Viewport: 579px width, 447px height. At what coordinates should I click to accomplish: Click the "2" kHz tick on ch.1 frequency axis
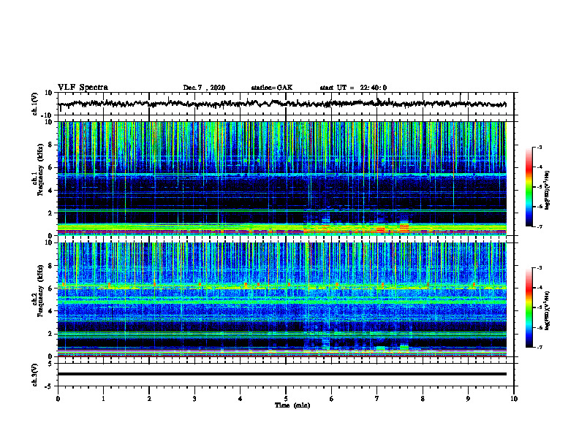point(51,213)
